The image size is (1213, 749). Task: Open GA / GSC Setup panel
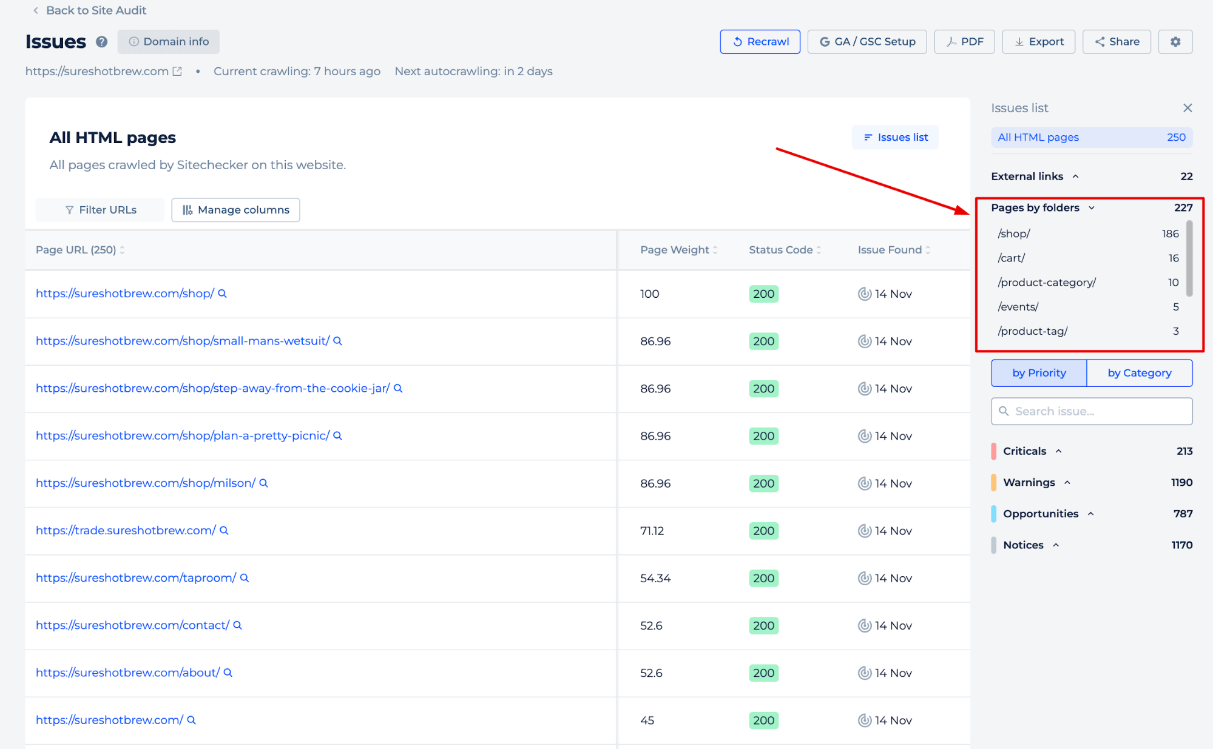(x=867, y=41)
